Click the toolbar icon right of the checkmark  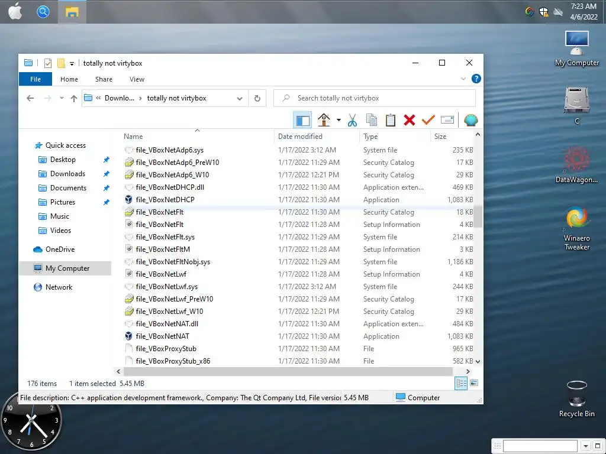click(447, 120)
